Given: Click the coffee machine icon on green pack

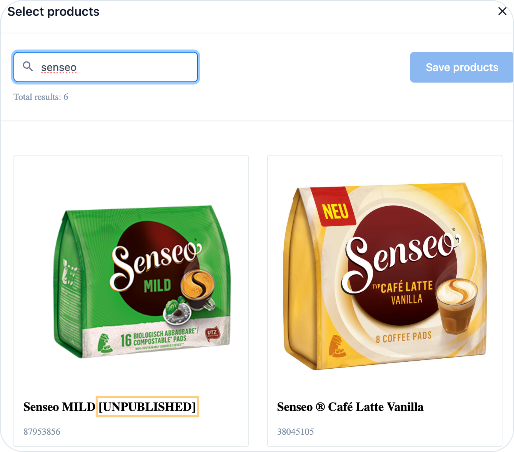Looking at the screenshot, I should [103, 343].
